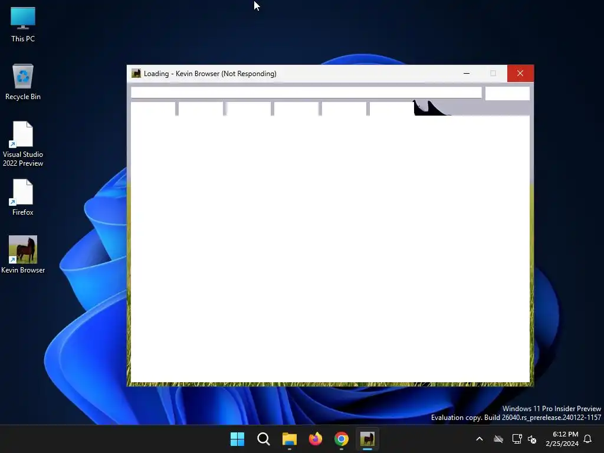Viewport: 604px width, 453px height.
Task: Click the Kevin Browser title bar icon
Action: [136, 73]
